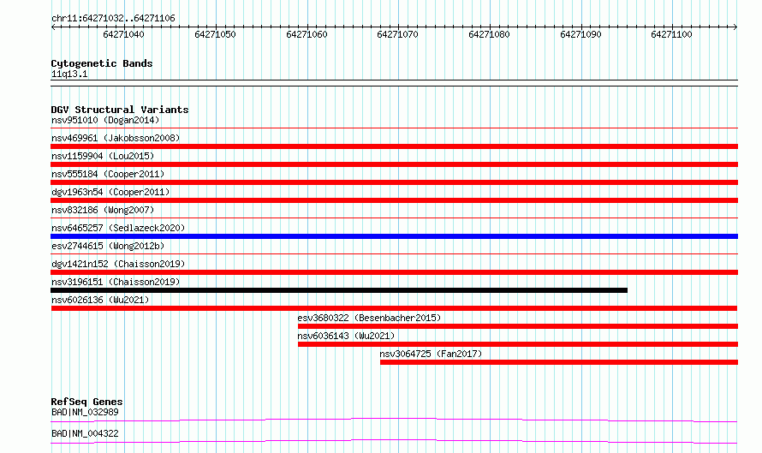This screenshot has width=762, height=453.
Task: Open dgv1421n152 (Chaisson2019) variant label
Action: click(118, 264)
